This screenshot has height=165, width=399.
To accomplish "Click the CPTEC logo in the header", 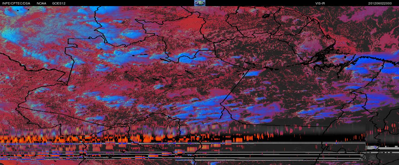I will point(199,3).
